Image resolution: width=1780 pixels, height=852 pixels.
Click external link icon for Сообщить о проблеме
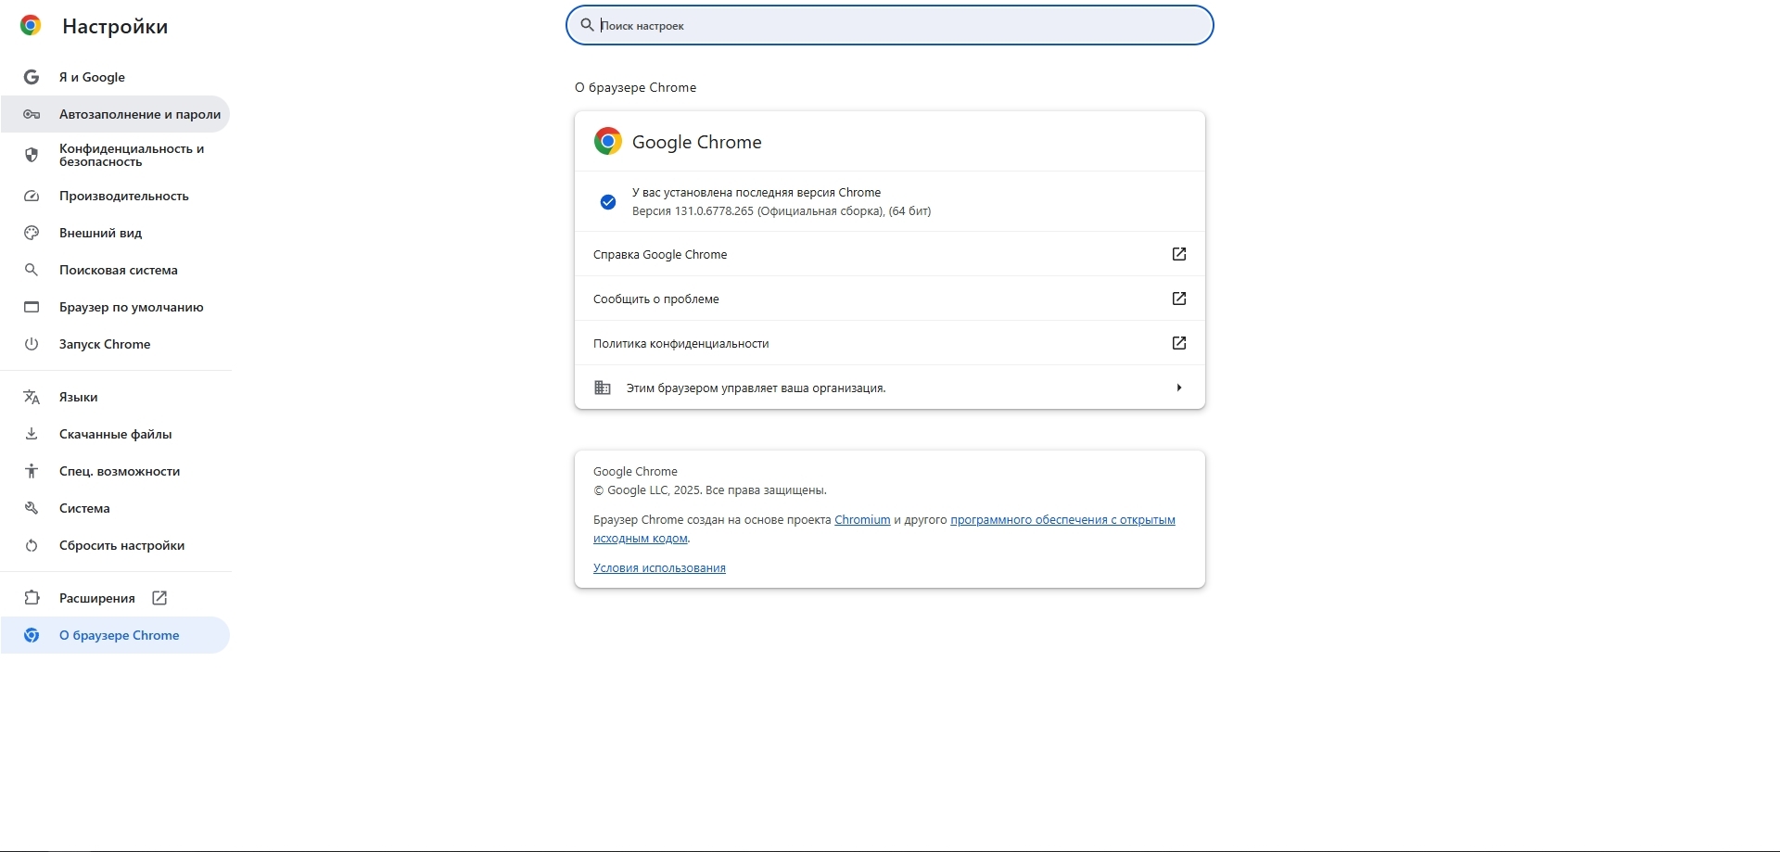click(x=1179, y=299)
